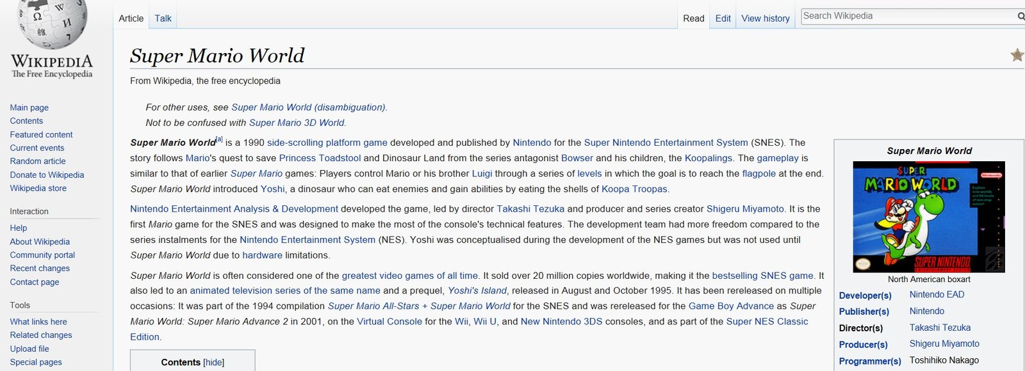1025x371 pixels.
Task: Click the platform game link
Action: click(357, 143)
